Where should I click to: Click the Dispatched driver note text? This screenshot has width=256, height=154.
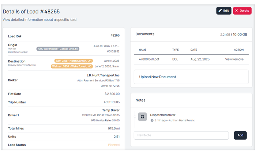163,115
